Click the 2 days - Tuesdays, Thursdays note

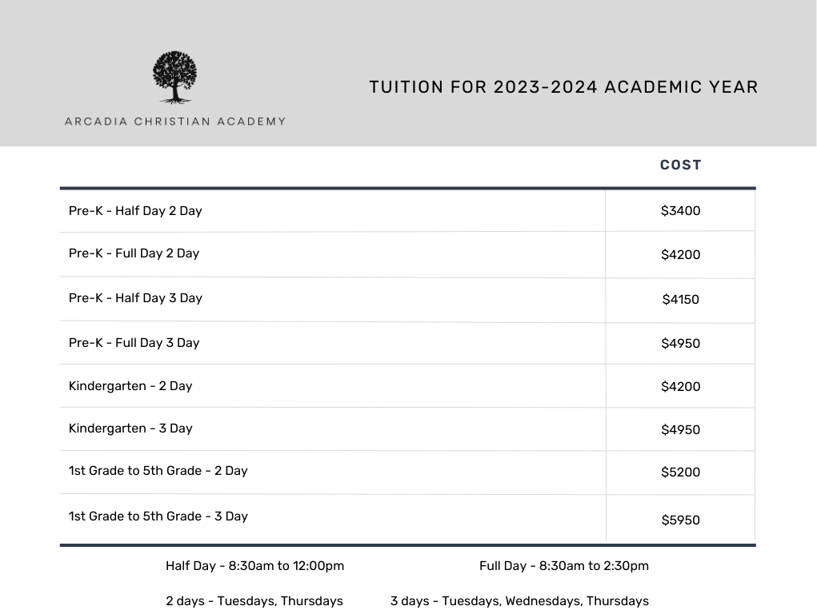pyautogui.click(x=254, y=601)
